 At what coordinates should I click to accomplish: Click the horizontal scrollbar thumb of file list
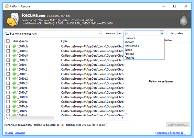32,118
